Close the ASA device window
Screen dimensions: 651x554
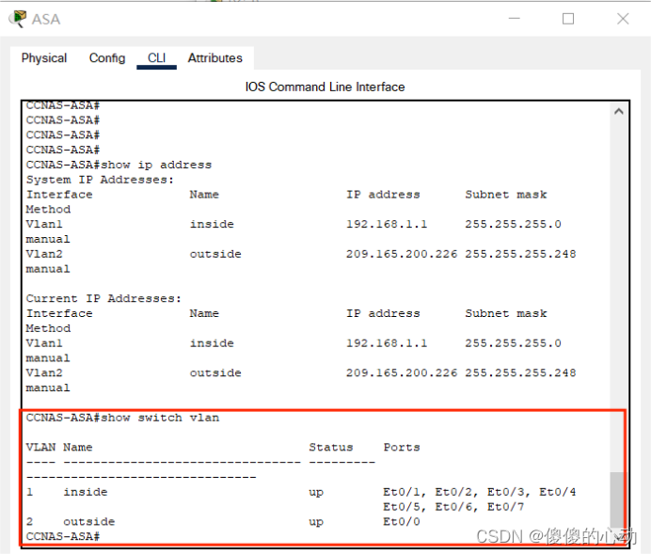point(623,19)
